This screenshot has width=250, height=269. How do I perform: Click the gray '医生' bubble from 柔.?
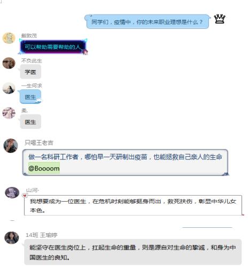point(30,122)
